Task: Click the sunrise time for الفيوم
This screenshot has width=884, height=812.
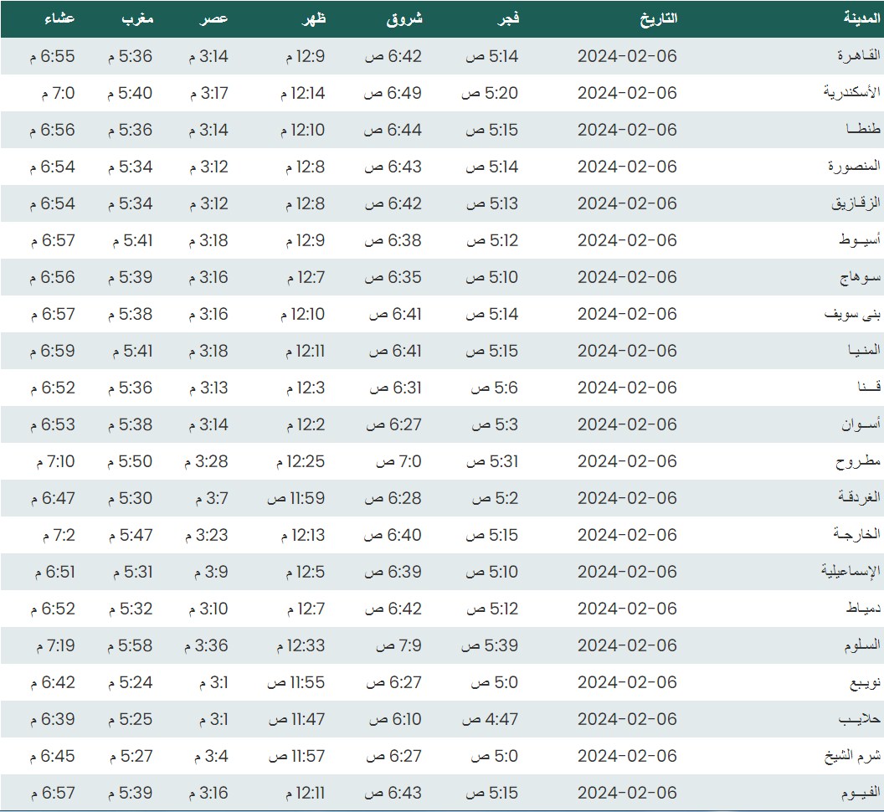Action: (393, 793)
